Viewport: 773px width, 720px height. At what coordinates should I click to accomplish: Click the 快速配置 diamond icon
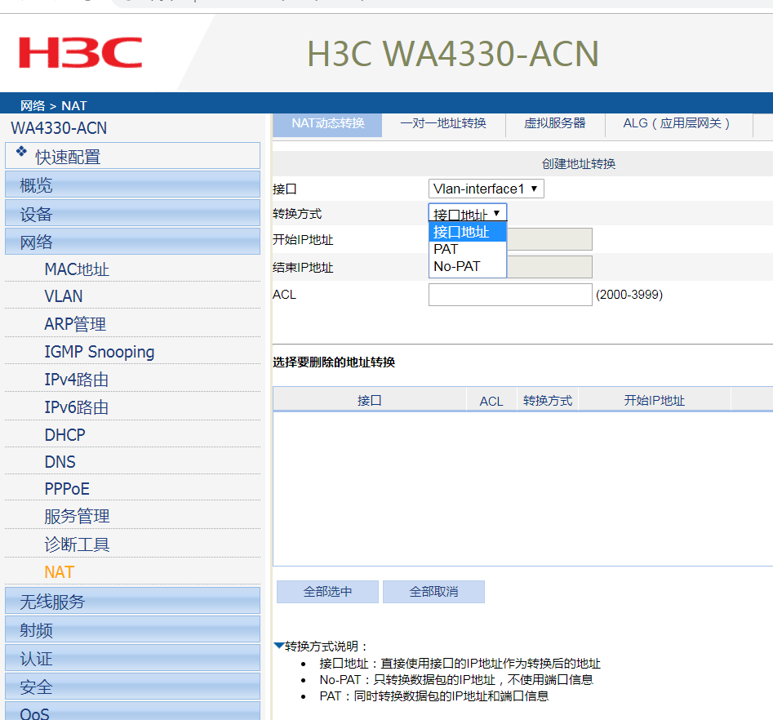pyautogui.click(x=21, y=151)
